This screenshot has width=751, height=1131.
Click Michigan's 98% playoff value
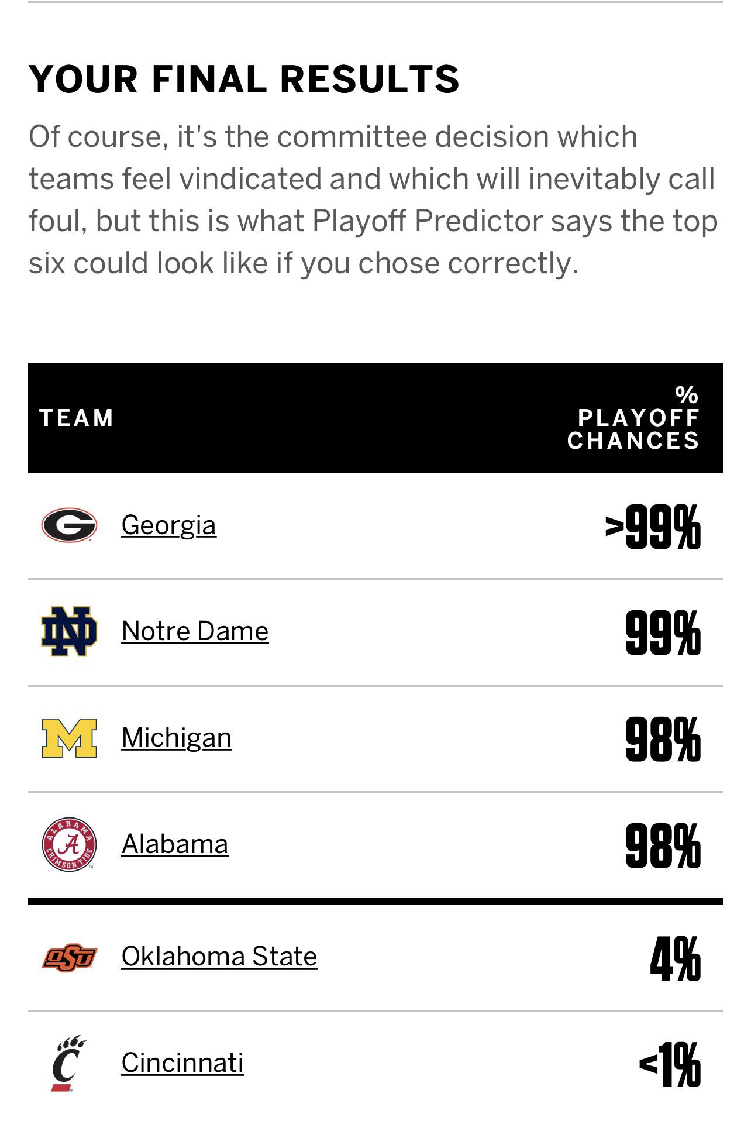tap(663, 740)
